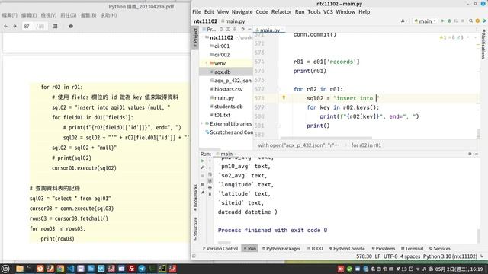Open the user account dropdown icon

(403, 21)
